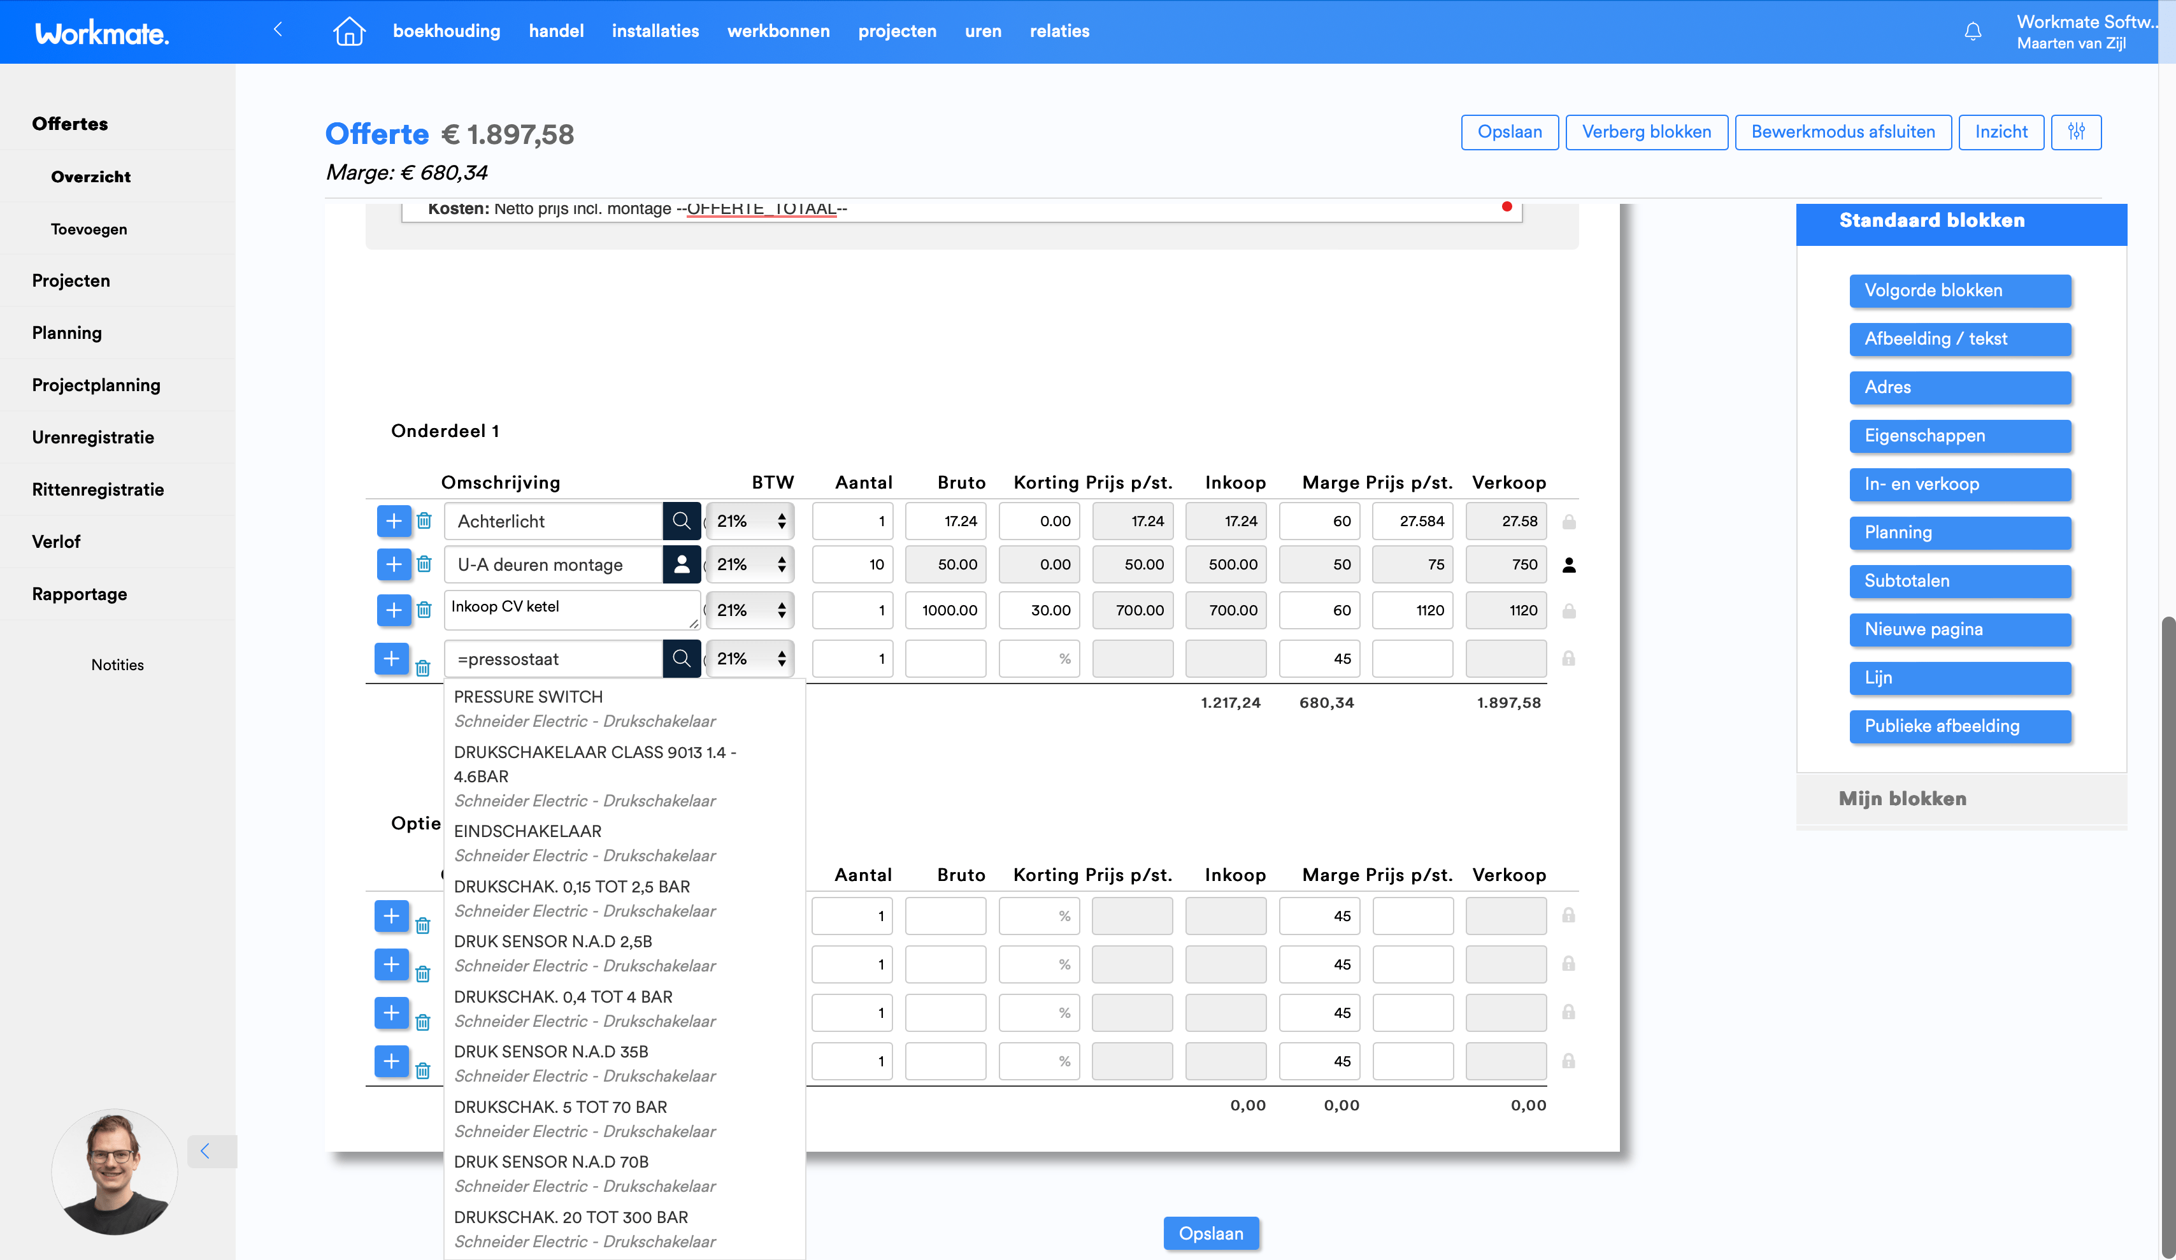2176x1260 pixels.
Task: Toggle person indicator at end of montage row
Action: (1569, 565)
